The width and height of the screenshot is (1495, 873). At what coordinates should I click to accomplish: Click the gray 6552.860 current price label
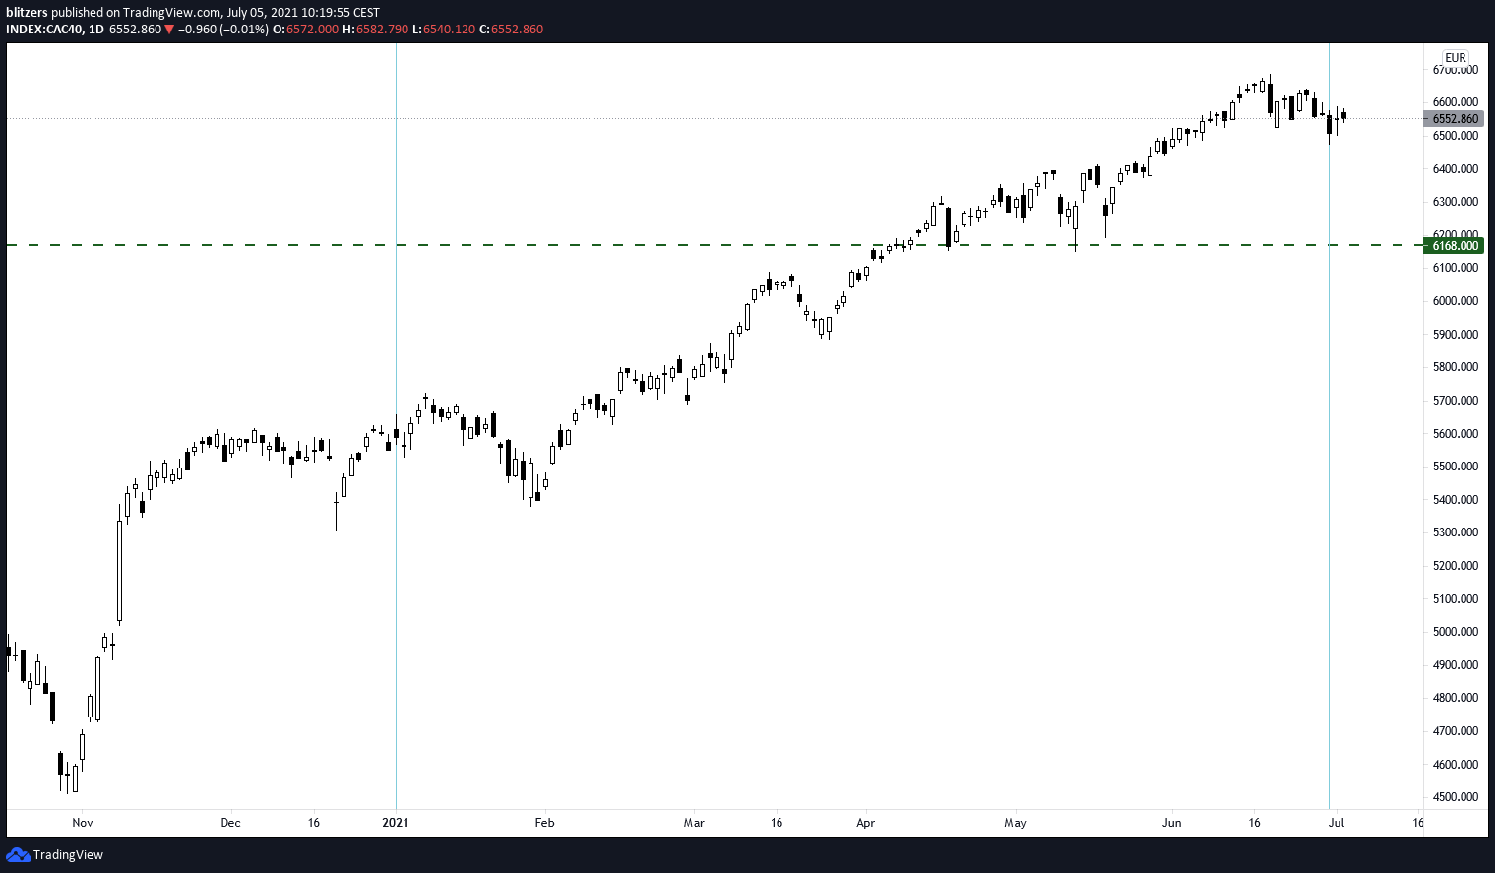[x=1455, y=119]
